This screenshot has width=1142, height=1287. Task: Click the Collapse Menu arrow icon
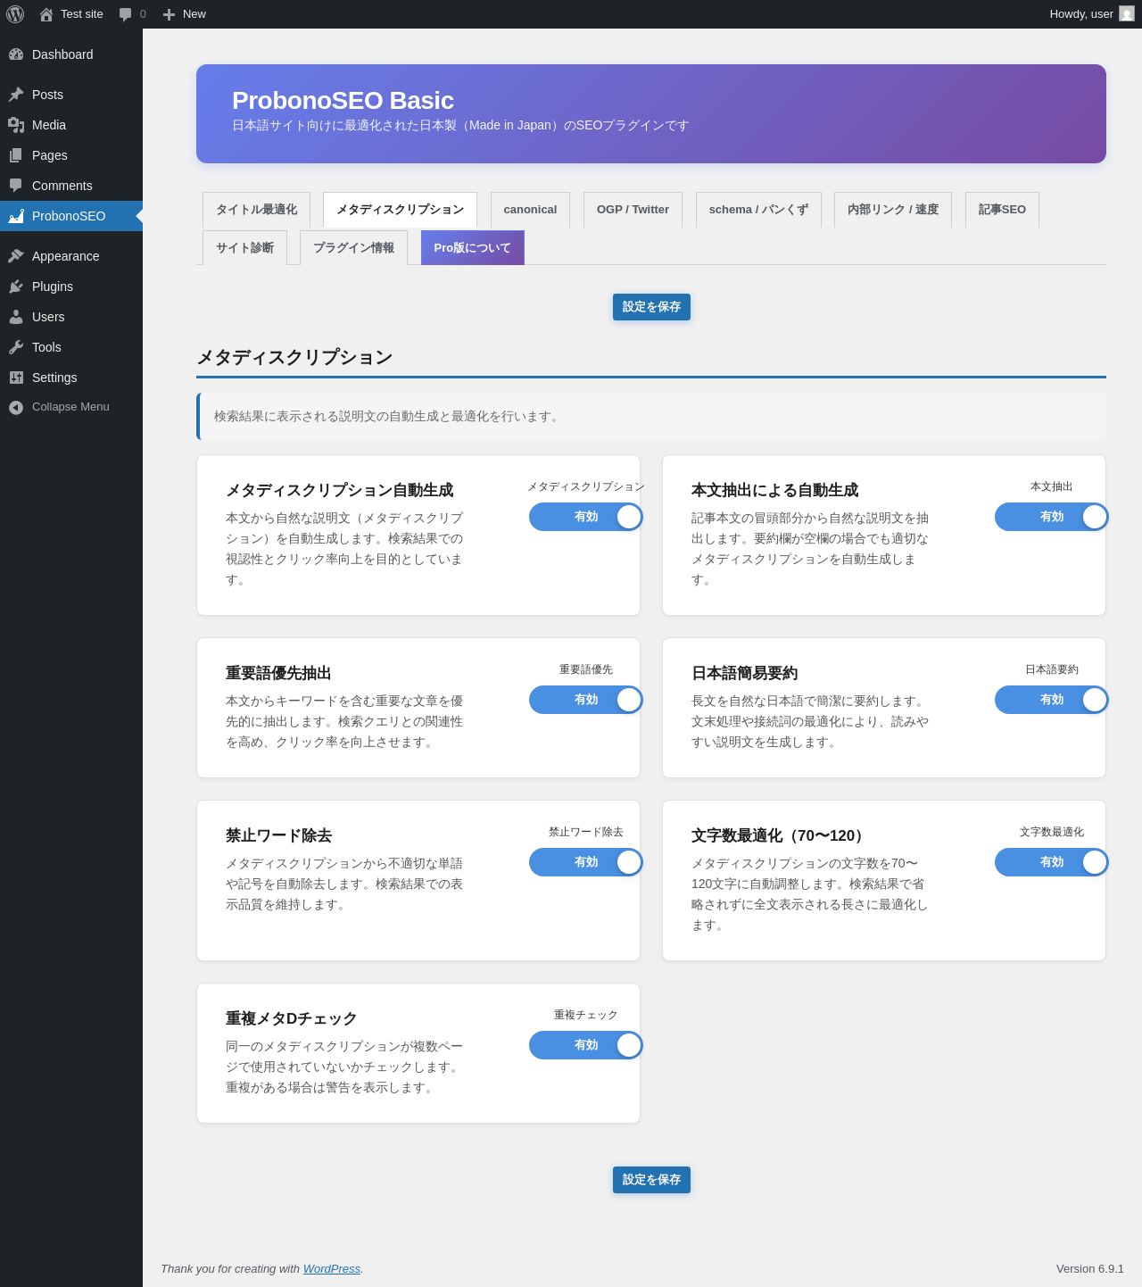(x=16, y=407)
